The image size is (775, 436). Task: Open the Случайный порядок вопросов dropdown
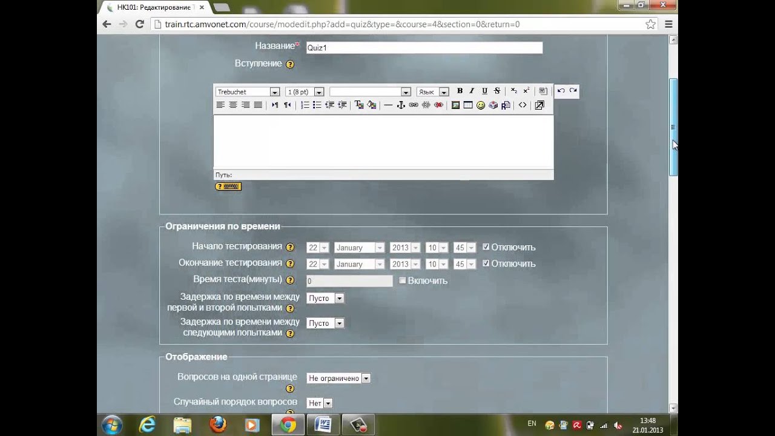(x=320, y=403)
